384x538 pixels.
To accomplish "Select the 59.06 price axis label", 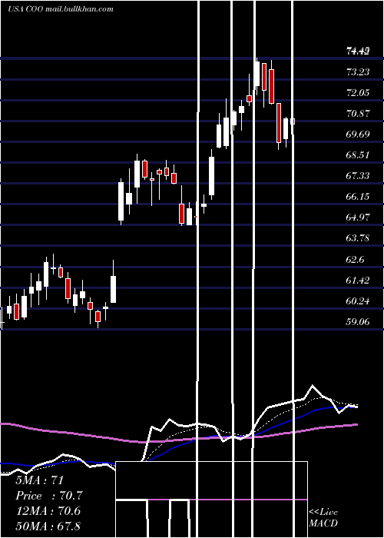I will coord(359,322).
